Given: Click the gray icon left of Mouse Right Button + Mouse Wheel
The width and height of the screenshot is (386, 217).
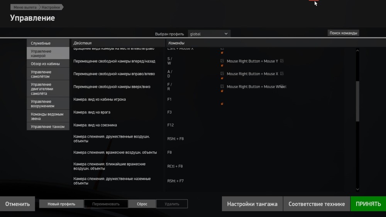Looking at the screenshot, I should 222,86.
